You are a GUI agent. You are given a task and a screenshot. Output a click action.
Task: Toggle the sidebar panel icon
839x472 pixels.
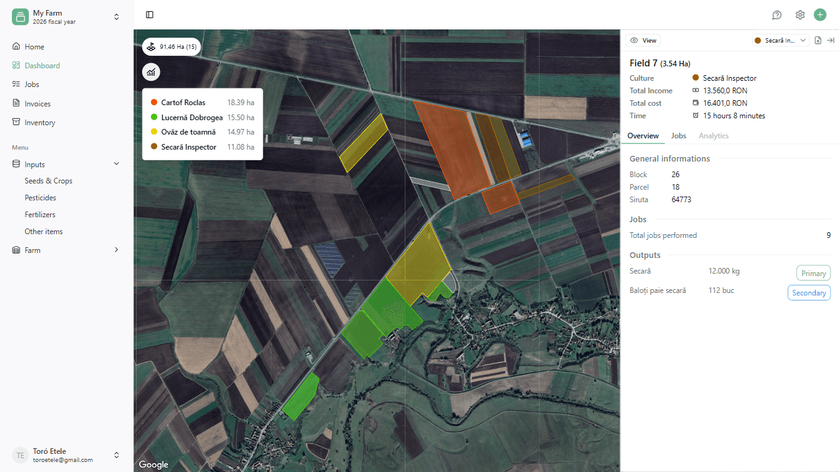(150, 14)
